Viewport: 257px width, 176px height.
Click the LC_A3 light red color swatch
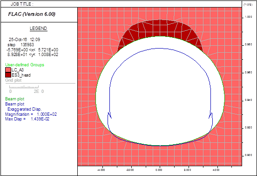(8, 70)
